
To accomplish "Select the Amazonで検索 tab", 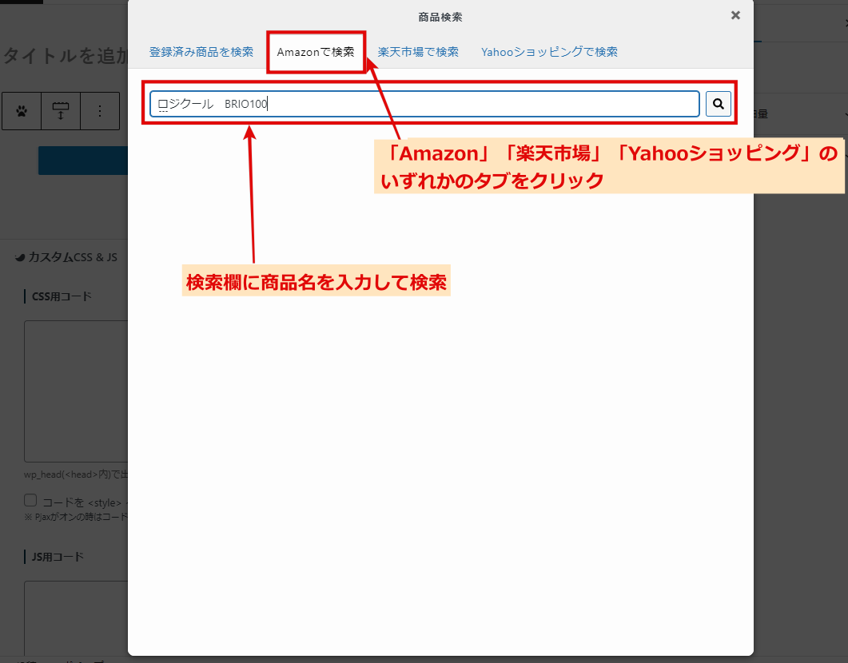I will click(316, 52).
